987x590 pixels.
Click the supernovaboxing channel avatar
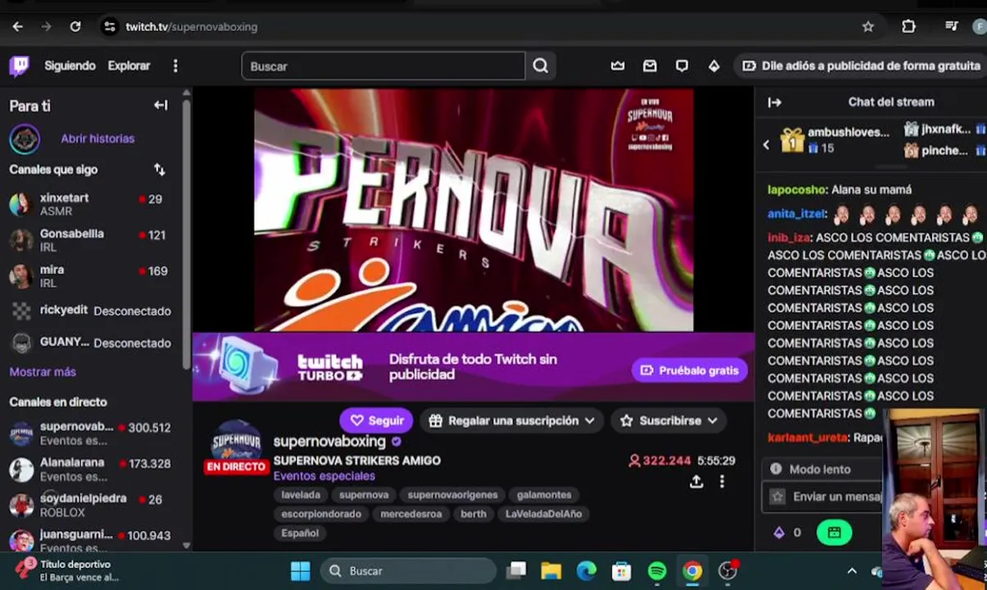[236, 443]
